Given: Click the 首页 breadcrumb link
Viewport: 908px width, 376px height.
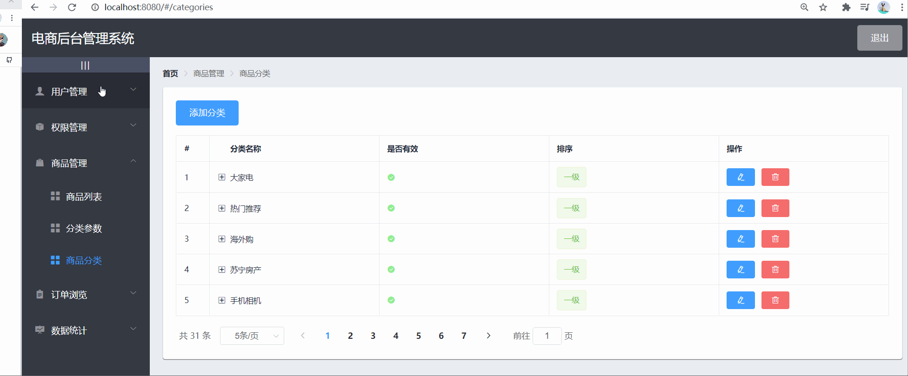Looking at the screenshot, I should pos(170,73).
